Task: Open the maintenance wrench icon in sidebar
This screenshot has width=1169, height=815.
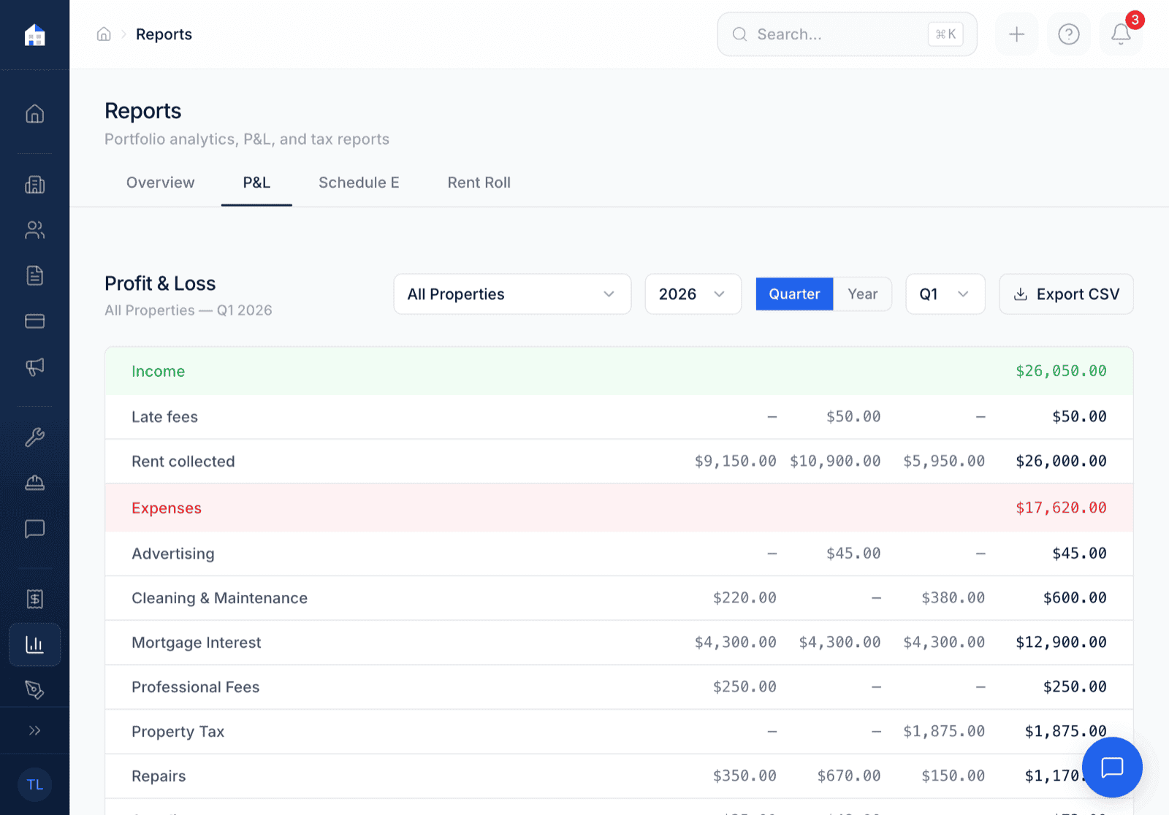Action: click(x=34, y=437)
